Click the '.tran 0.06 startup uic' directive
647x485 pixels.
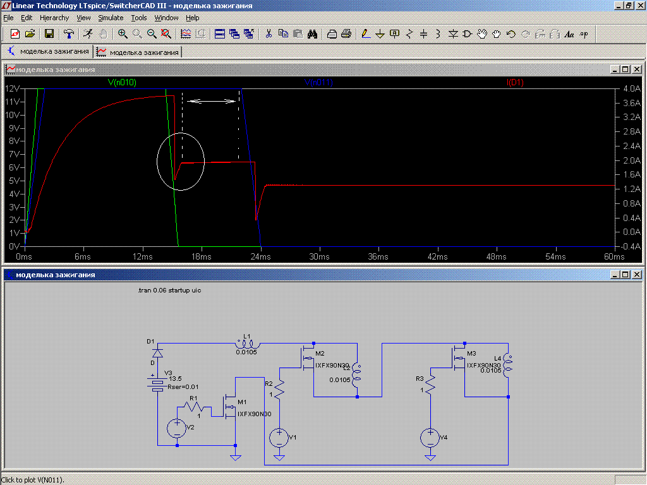click(x=169, y=290)
